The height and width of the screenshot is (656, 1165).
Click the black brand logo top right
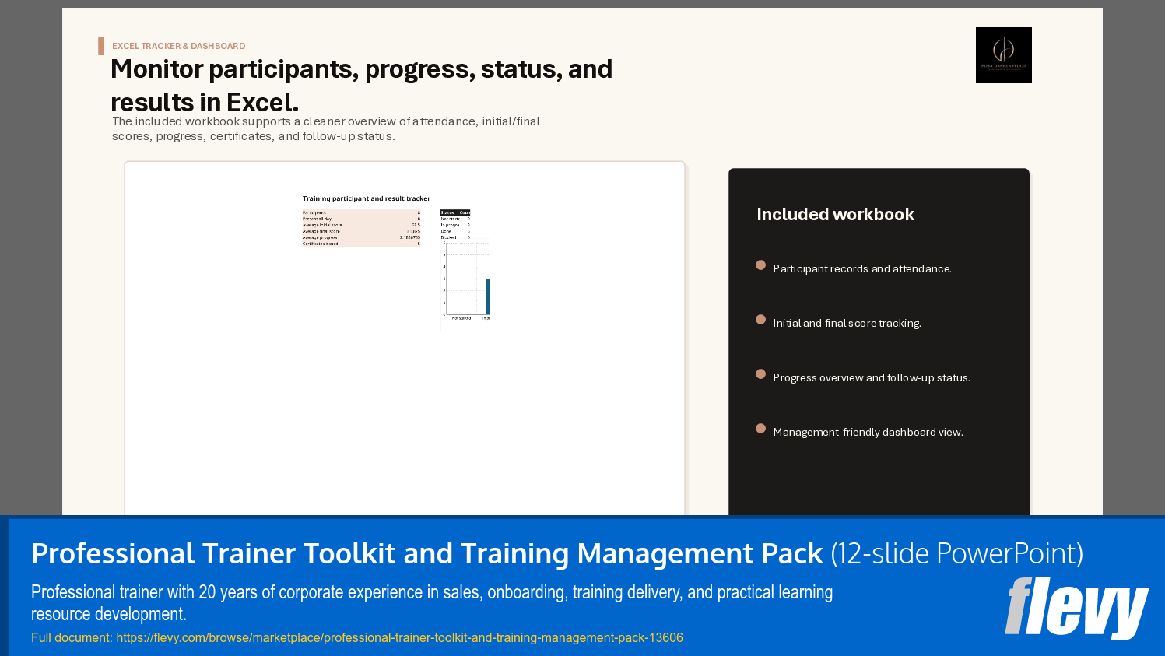pos(1004,55)
